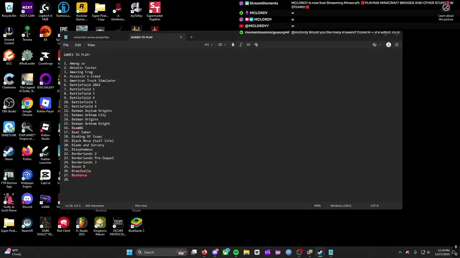The image size is (460, 258).
Task: Toggle bold formatting in Notepad toolbar
Action: 233,45
